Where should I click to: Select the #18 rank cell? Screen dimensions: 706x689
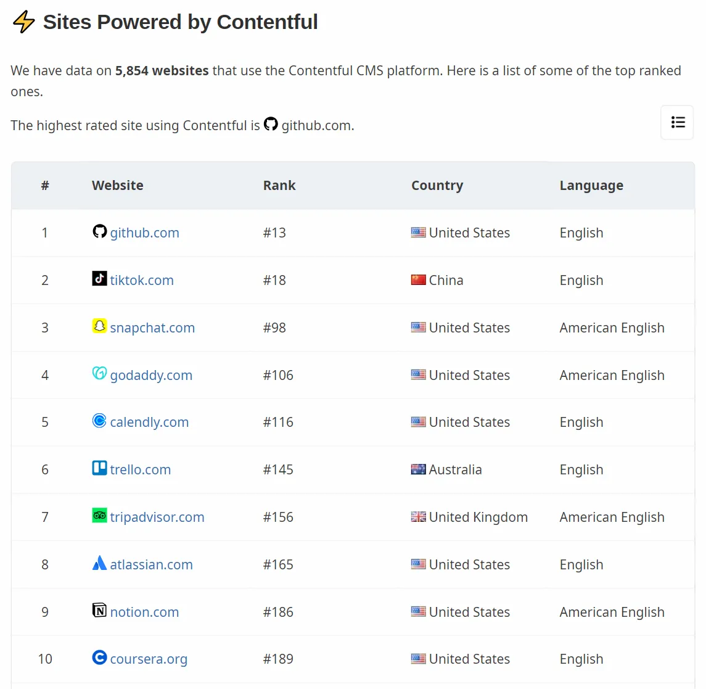[x=274, y=280]
